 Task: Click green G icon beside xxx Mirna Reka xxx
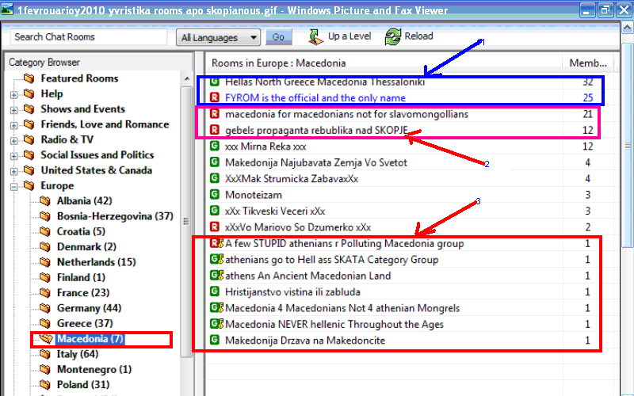215,146
